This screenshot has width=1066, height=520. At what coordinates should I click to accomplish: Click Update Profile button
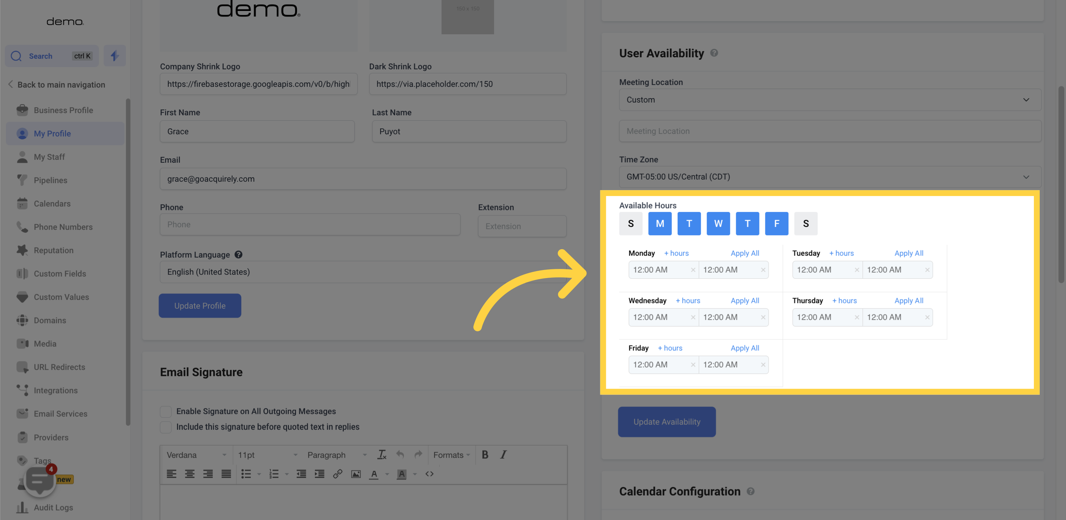coord(199,305)
